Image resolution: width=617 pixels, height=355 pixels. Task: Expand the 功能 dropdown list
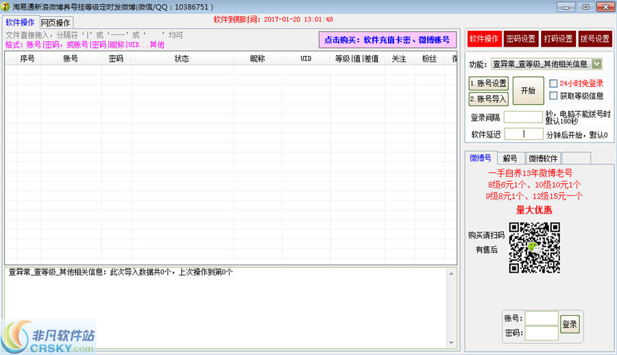pyautogui.click(x=596, y=64)
